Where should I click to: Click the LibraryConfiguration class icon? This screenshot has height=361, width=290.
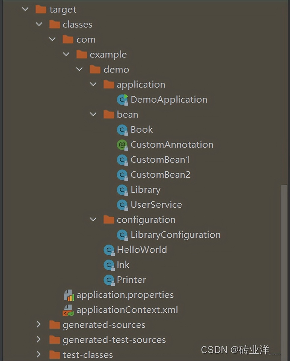tap(122, 235)
